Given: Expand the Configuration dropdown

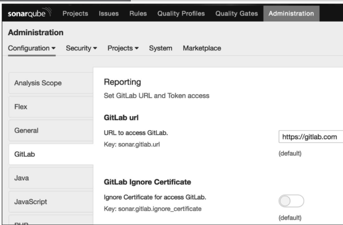Looking at the screenshot, I should (32, 48).
